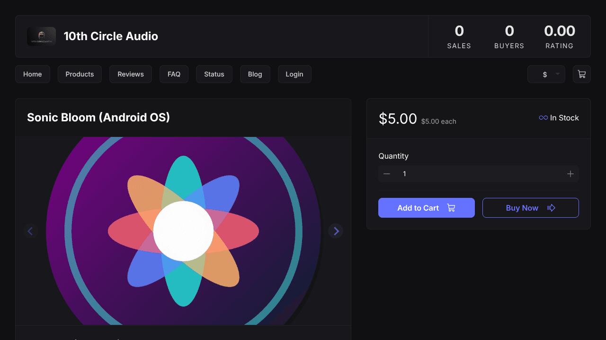
Task: Click the RATING statistic
Action: [x=560, y=36]
